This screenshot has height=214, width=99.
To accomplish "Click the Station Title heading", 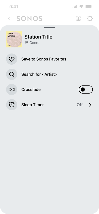I will (x=38, y=37).
